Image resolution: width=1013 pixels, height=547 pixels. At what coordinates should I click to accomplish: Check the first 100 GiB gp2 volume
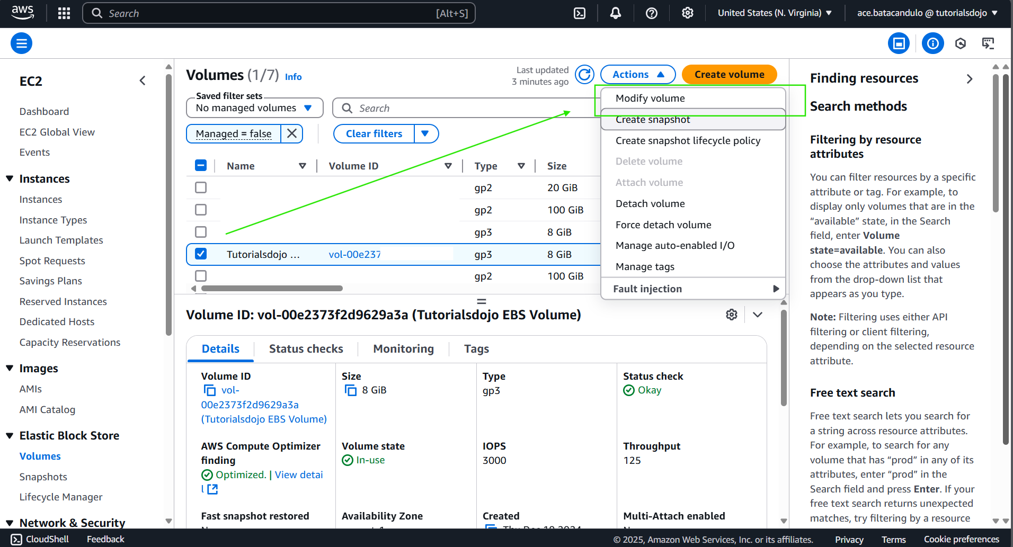(x=201, y=210)
